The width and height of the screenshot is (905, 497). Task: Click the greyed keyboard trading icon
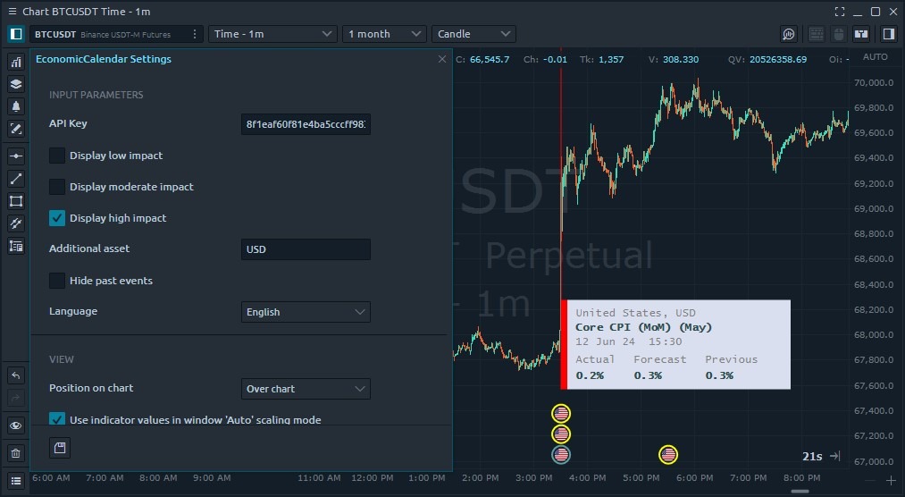pyautogui.click(x=817, y=34)
